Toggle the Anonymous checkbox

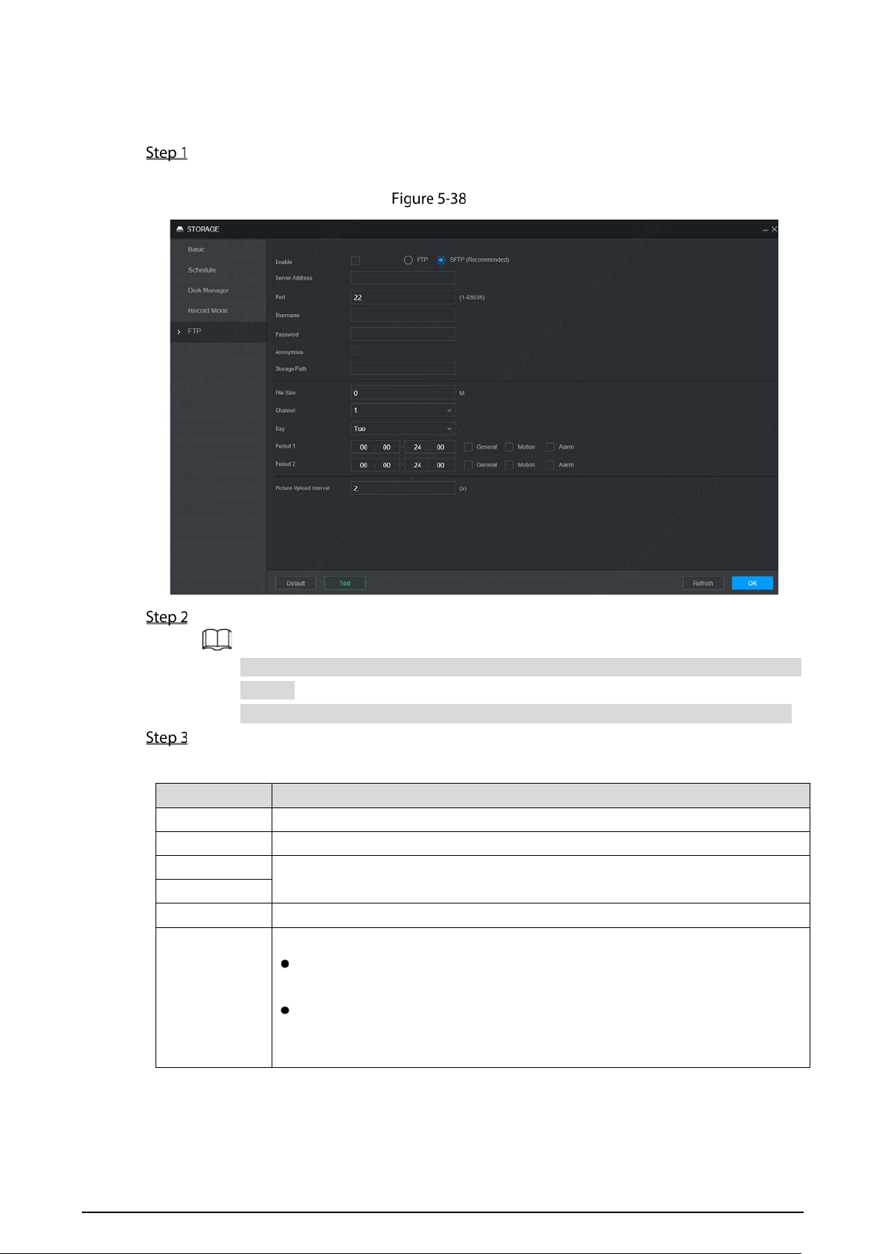(x=355, y=351)
